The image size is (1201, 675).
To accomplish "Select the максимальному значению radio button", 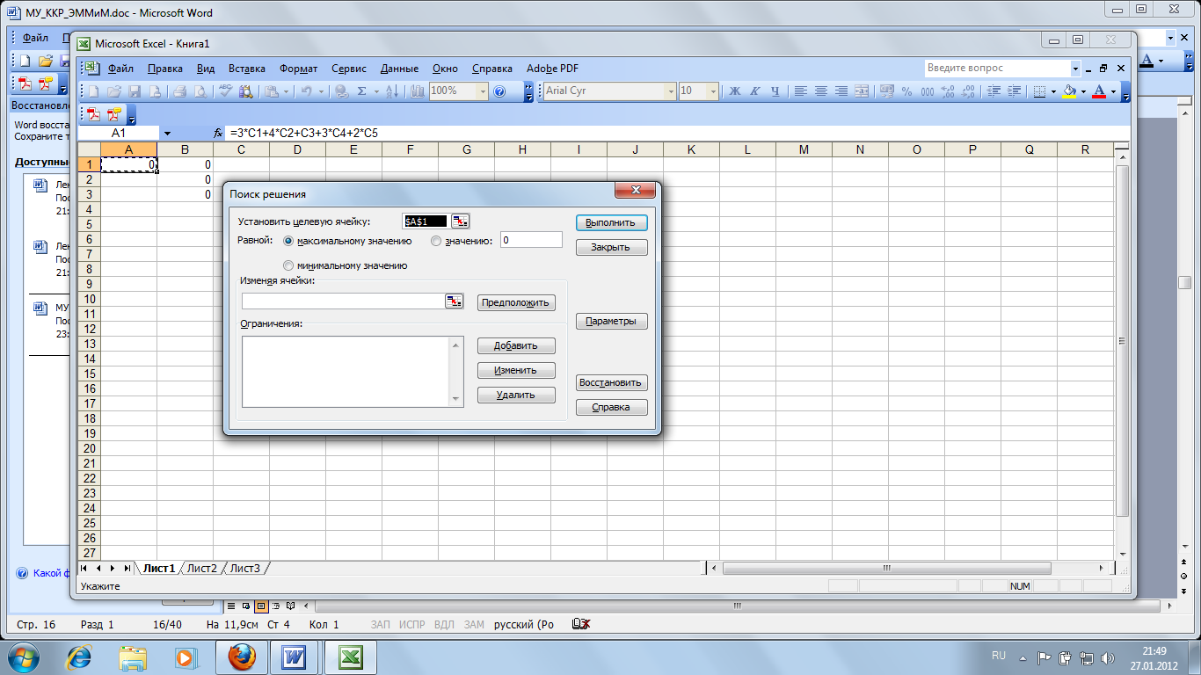I will point(288,240).
